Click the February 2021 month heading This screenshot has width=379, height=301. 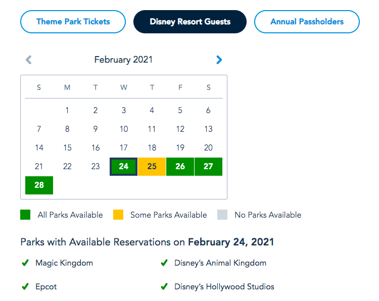point(123,60)
